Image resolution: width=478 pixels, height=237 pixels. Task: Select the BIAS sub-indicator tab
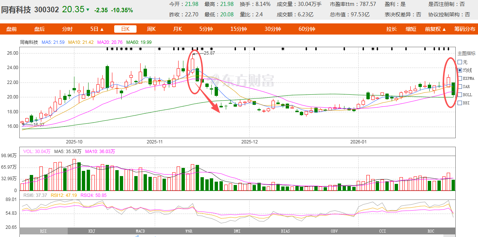click(x=285, y=231)
